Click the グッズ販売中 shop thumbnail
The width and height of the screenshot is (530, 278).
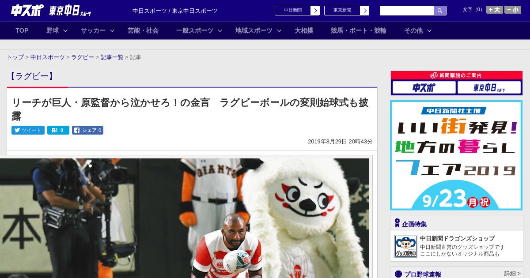click(x=405, y=246)
